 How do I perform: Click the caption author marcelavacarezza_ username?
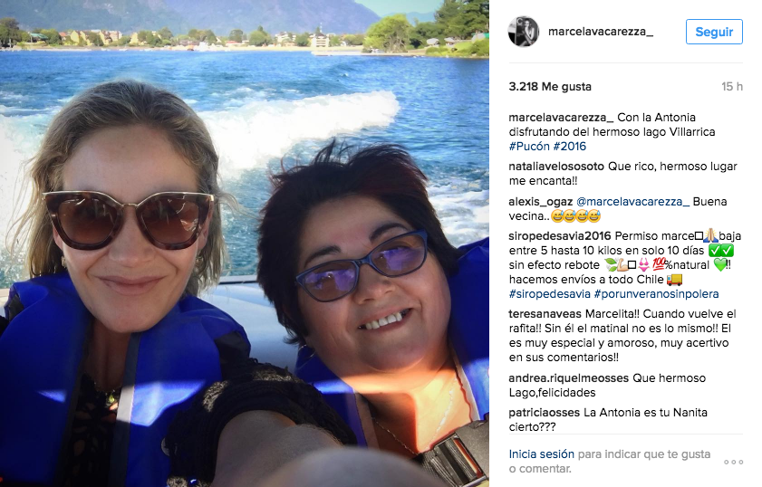(561, 118)
